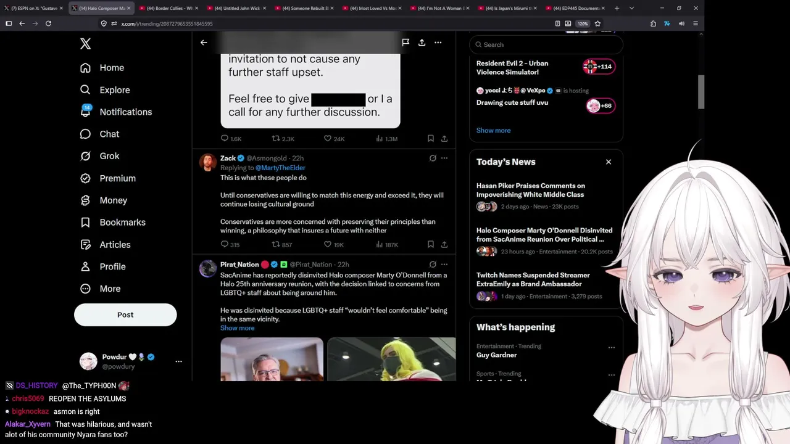Switch to the Border Collies browser tab
Screen dimensions: 790x444
point(169,8)
